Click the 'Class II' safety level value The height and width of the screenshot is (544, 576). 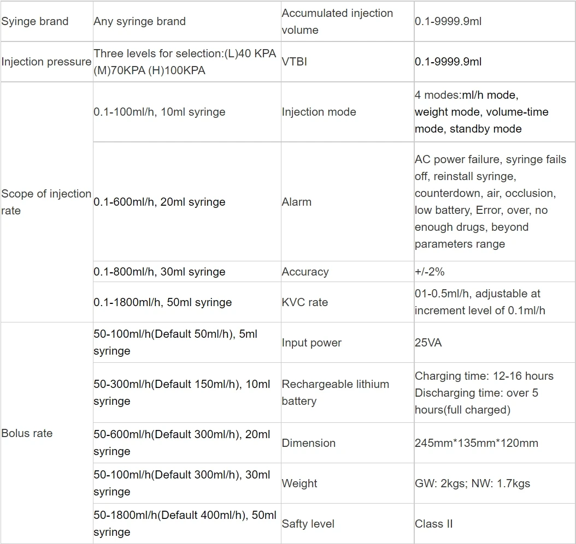[x=434, y=524]
